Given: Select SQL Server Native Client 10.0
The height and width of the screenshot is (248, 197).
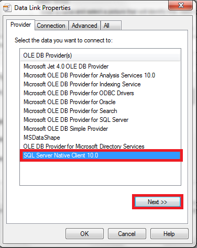Looking at the screenshot, I should [x=101, y=155].
